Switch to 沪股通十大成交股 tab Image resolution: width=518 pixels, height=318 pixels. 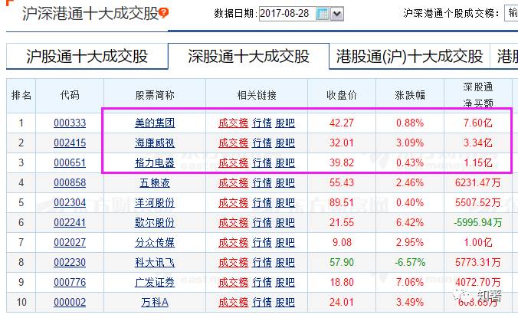click(87, 56)
